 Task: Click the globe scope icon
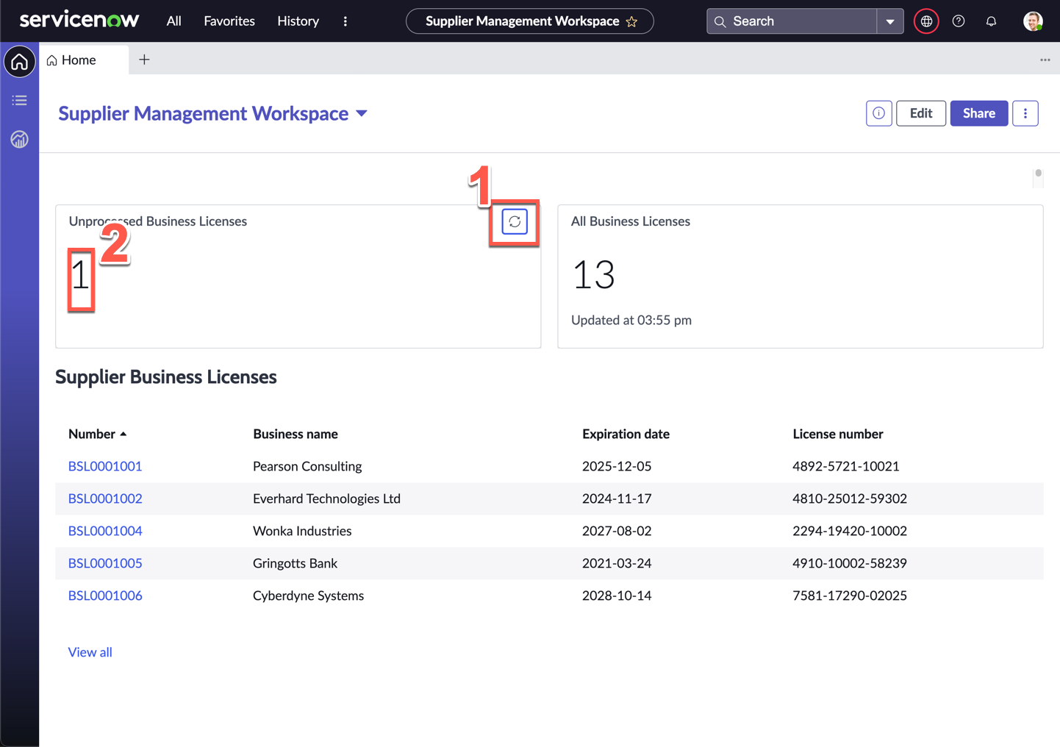click(926, 21)
